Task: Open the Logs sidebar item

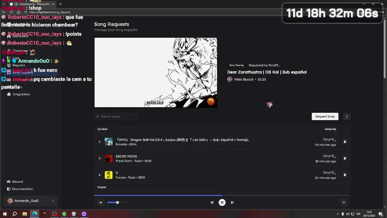Action: [16, 58]
